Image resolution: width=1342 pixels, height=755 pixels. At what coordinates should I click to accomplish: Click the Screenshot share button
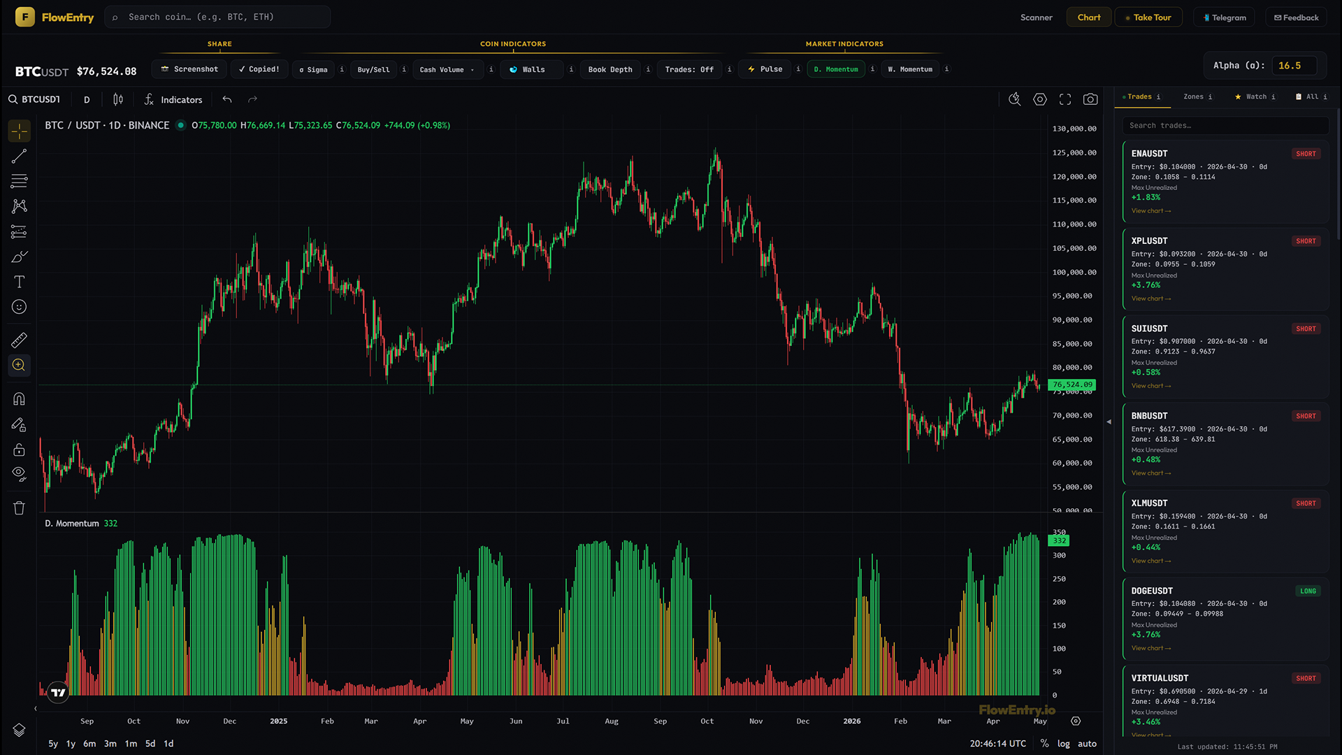(189, 69)
